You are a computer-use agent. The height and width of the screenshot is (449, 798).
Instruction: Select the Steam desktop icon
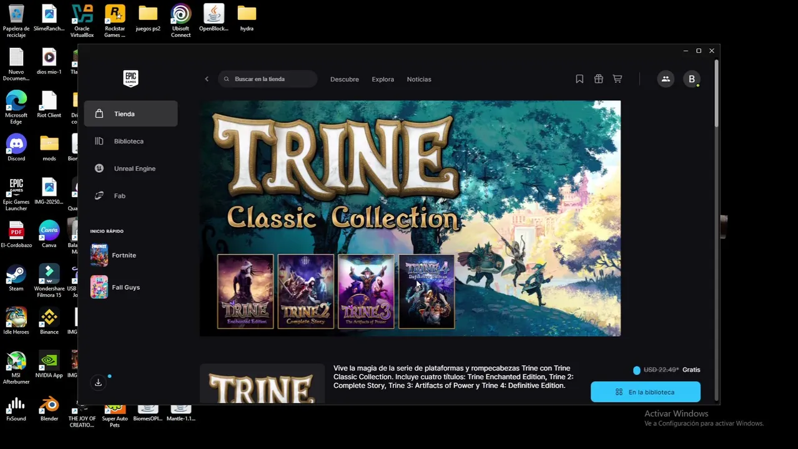click(16, 278)
